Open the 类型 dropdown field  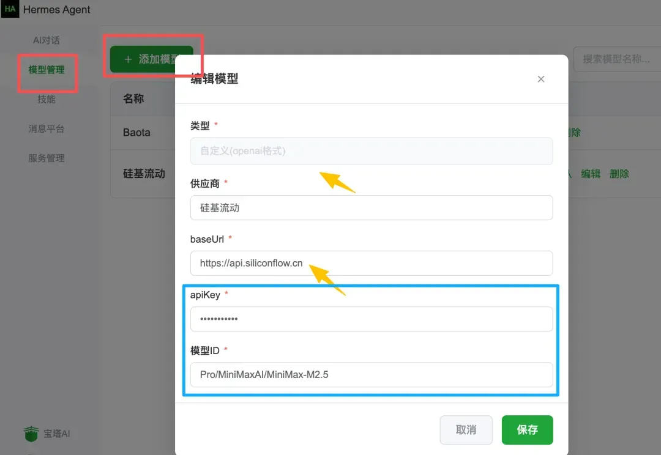[372, 151]
